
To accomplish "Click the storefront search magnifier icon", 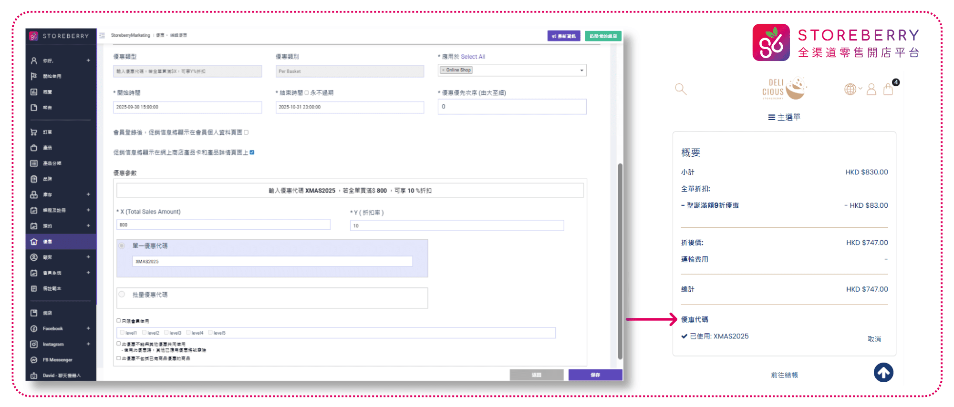I will (x=681, y=89).
